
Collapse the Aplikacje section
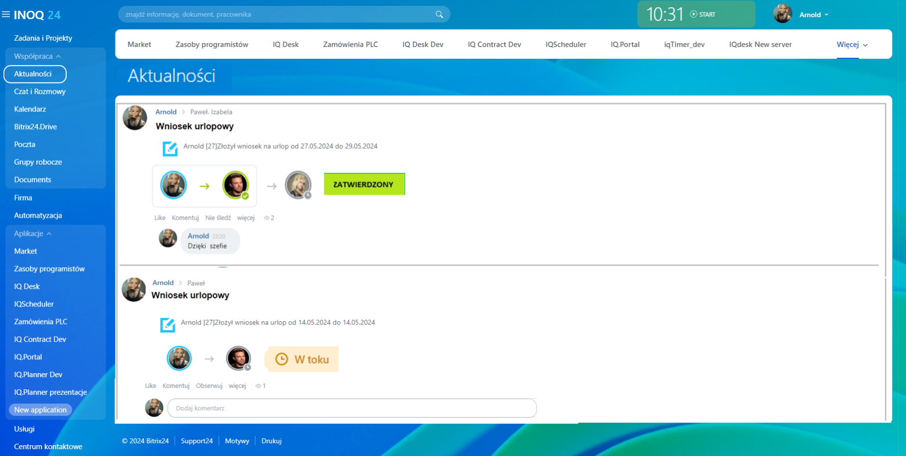point(33,234)
